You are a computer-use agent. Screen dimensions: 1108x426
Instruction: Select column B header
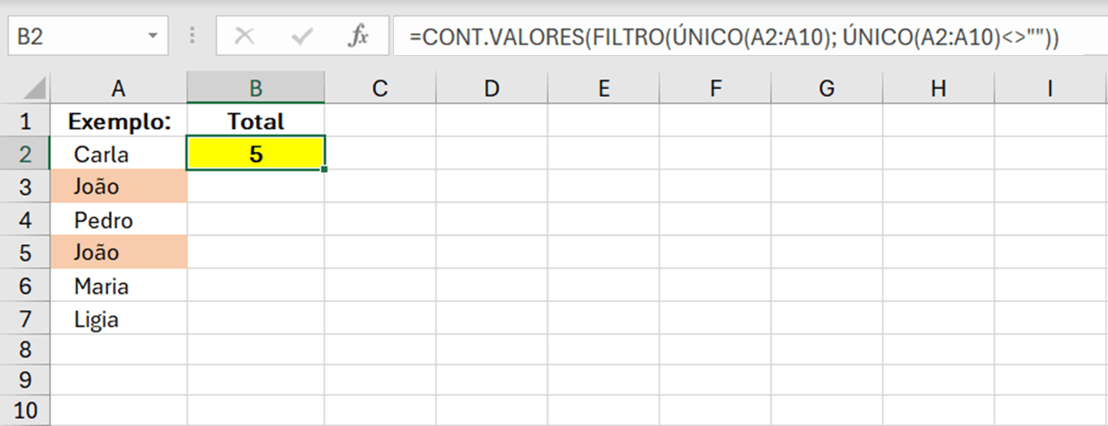pyautogui.click(x=256, y=88)
